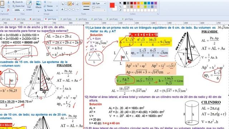
Task: Select the eyedropper color picker icon
Action: [120, 10]
